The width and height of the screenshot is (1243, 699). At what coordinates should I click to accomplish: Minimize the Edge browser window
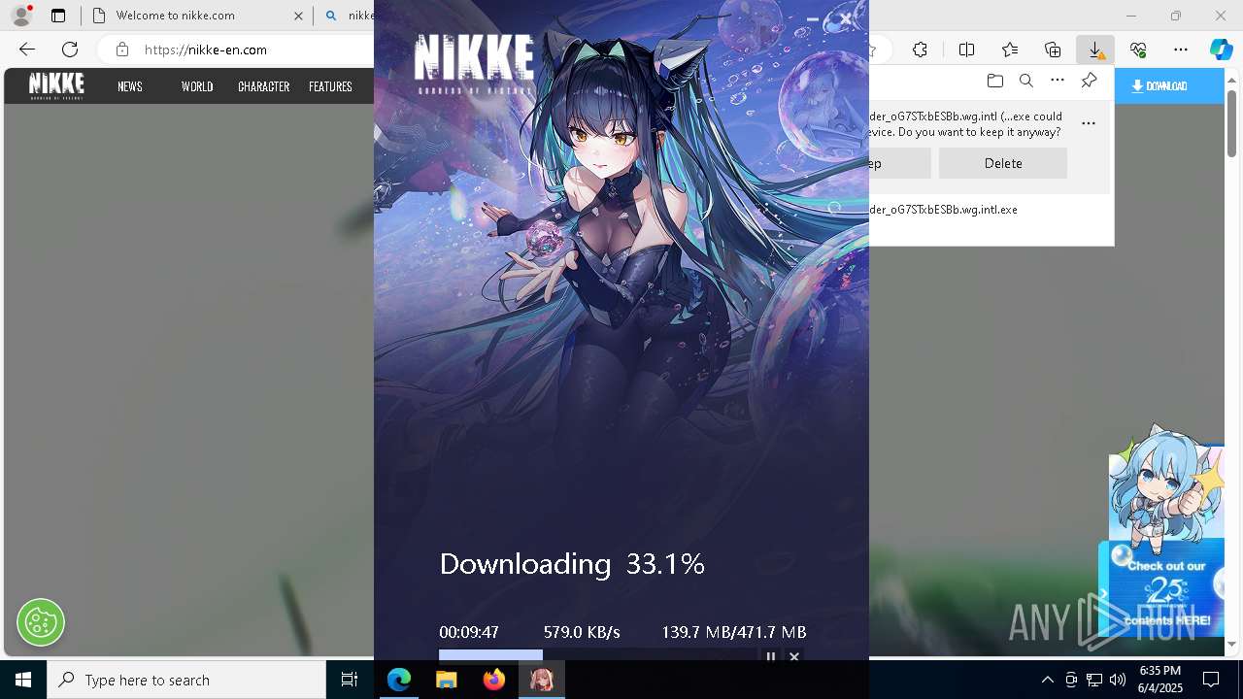[x=1130, y=16]
